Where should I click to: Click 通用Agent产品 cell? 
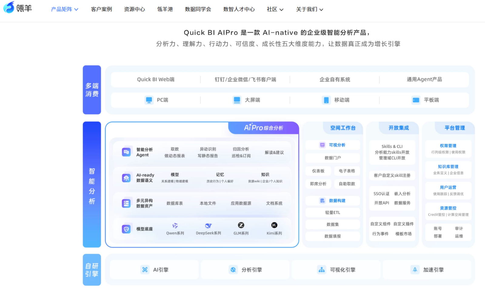click(424, 80)
